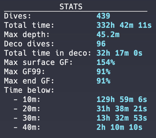This screenshot has height=138, width=156.
Task: Click the Max end GF value 91%
Action: (x=103, y=81)
